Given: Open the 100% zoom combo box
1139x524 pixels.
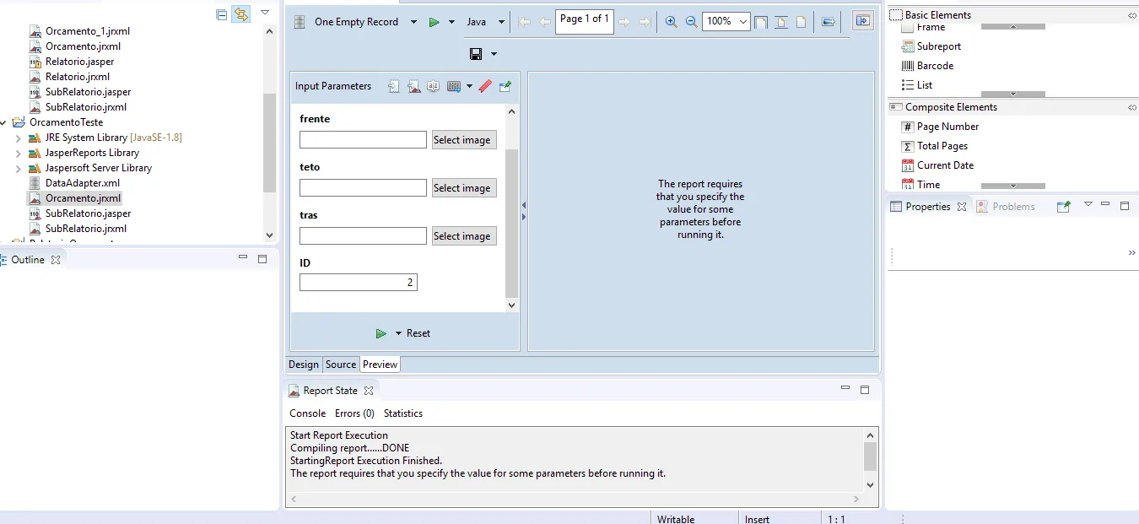Looking at the screenshot, I should [x=726, y=22].
